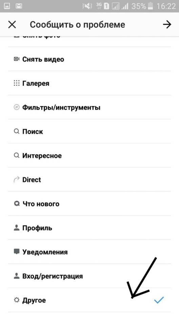Select the Вход/регистрация option
Image resolution: width=179 pixels, height=318 pixels.
89,276
